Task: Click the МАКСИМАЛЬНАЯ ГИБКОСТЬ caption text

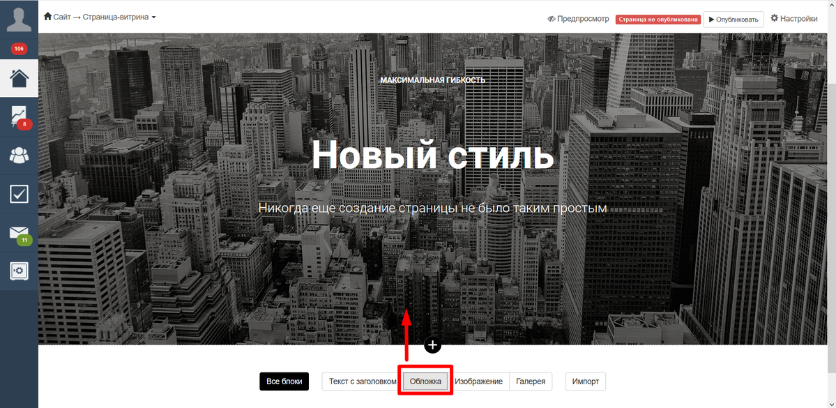Action: (x=432, y=80)
